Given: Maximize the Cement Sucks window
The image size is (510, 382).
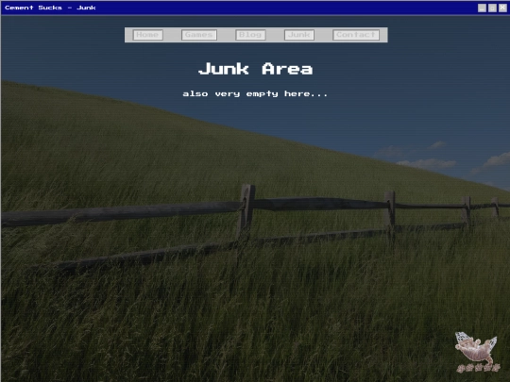Looking at the screenshot, I should click(492, 8).
